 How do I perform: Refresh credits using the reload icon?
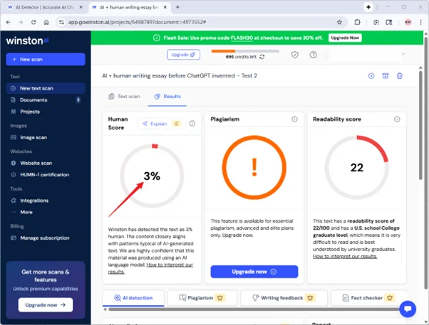click(262, 57)
